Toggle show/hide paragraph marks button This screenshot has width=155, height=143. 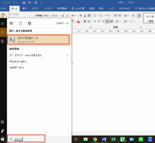(139, 16)
